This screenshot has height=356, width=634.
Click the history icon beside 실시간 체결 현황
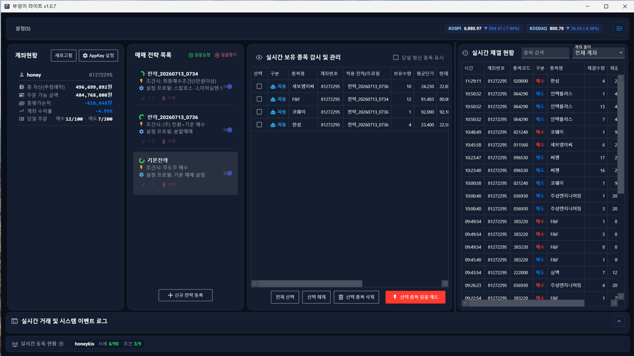coord(465,53)
